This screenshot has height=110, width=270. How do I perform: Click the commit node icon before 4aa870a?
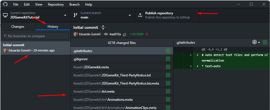pos(106,34)
